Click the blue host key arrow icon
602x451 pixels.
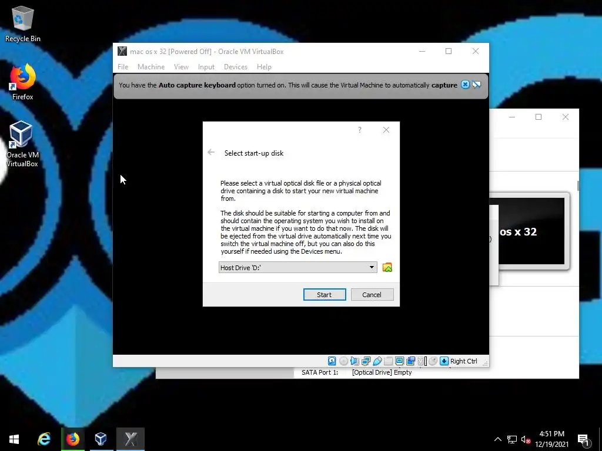click(444, 361)
